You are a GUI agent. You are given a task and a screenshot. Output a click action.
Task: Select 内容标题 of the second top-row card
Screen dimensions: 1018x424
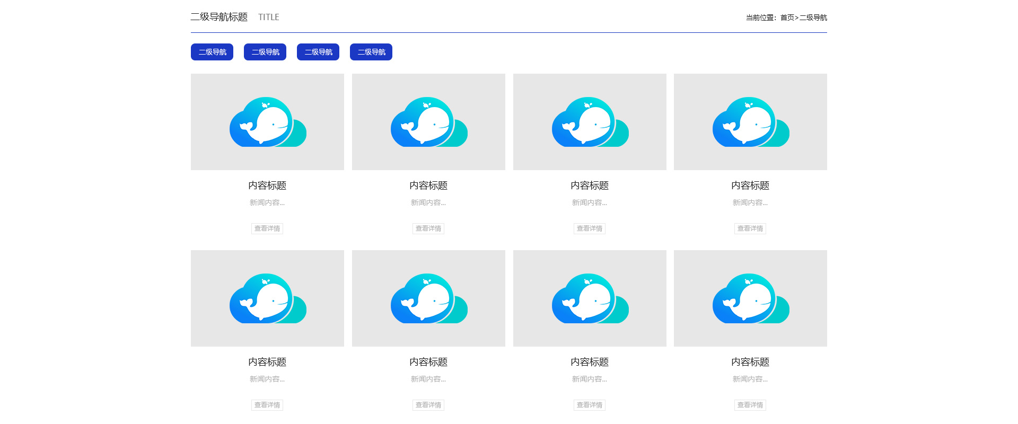point(428,185)
